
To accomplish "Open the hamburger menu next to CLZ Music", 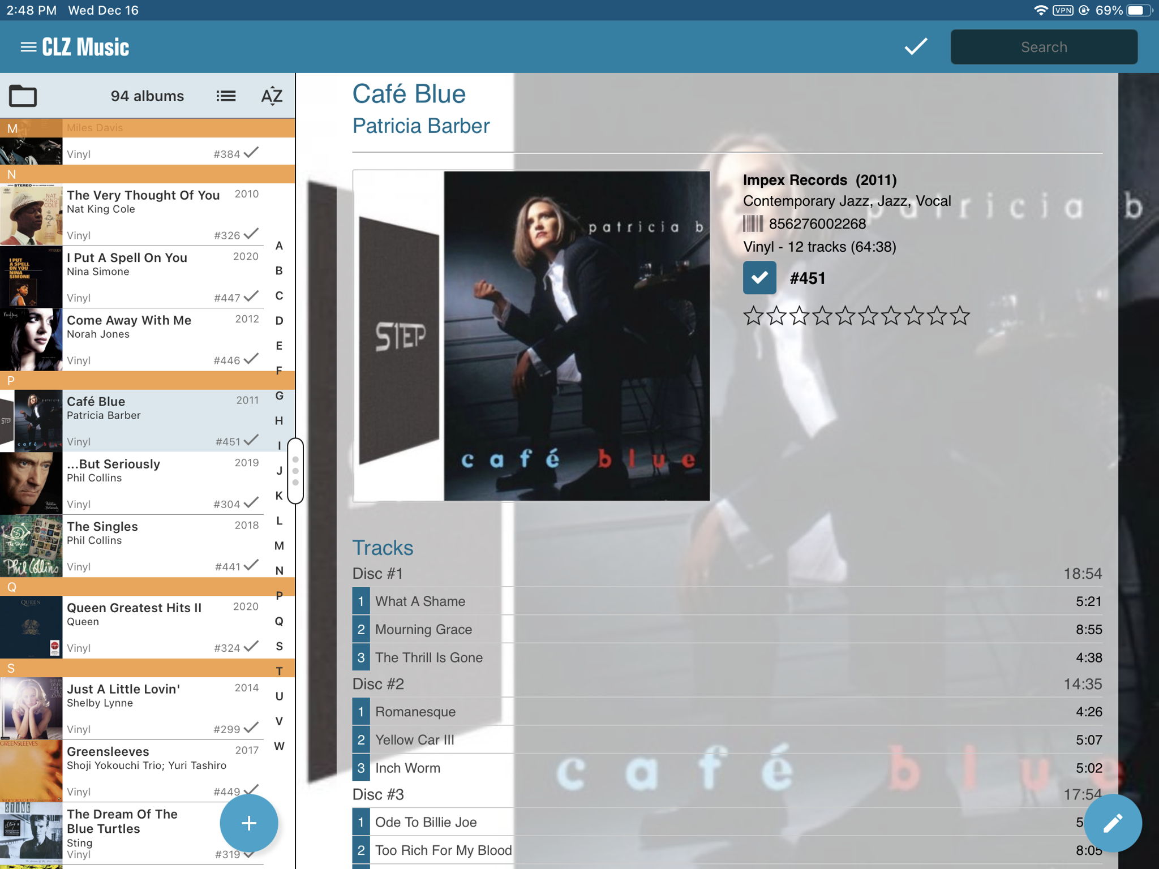I will click(x=28, y=47).
